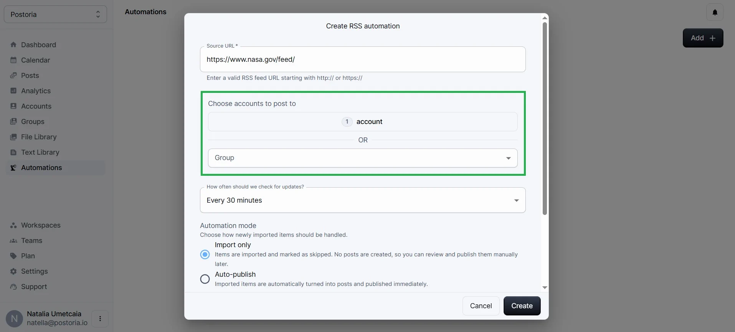Viewport: 735px width, 332px height.
Task: Click the Support headset icon
Action: [13, 287]
